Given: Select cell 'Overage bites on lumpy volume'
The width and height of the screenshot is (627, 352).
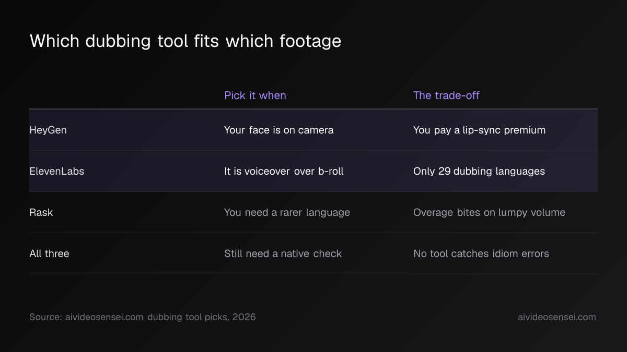Looking at the screenshot, I should click(x=489, y=212).
